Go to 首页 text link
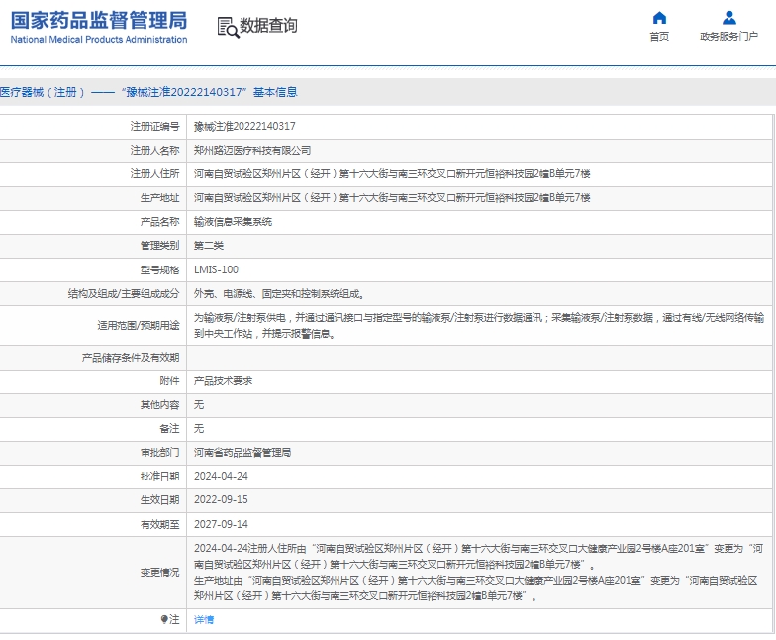The image size is (776, 640). click(659, 36)
